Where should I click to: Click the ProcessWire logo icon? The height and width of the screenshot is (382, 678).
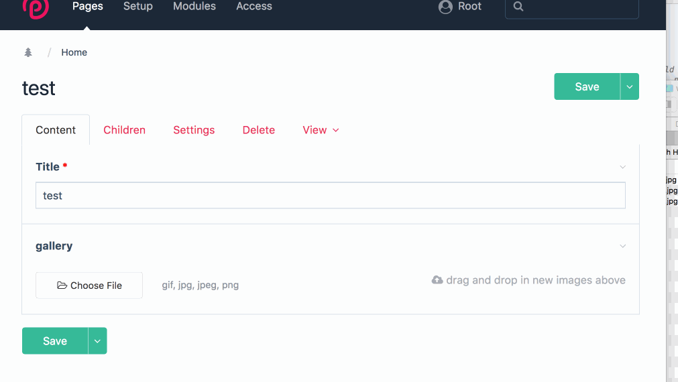(35, 7)
